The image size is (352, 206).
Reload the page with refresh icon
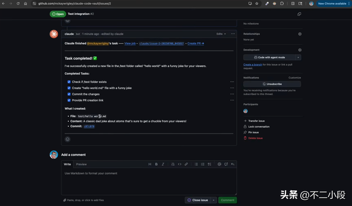point(18,4)
